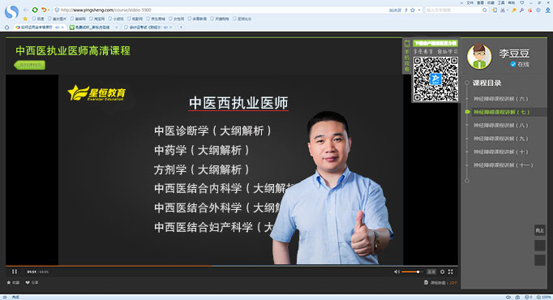Screen dimensions: 553x300
Task: Adjust the orange volume slider
Action: point(411,272)
